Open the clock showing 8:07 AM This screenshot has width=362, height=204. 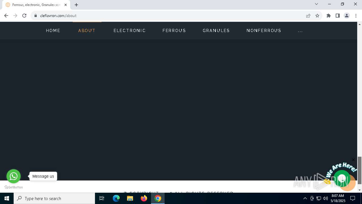tap(338, 198)
